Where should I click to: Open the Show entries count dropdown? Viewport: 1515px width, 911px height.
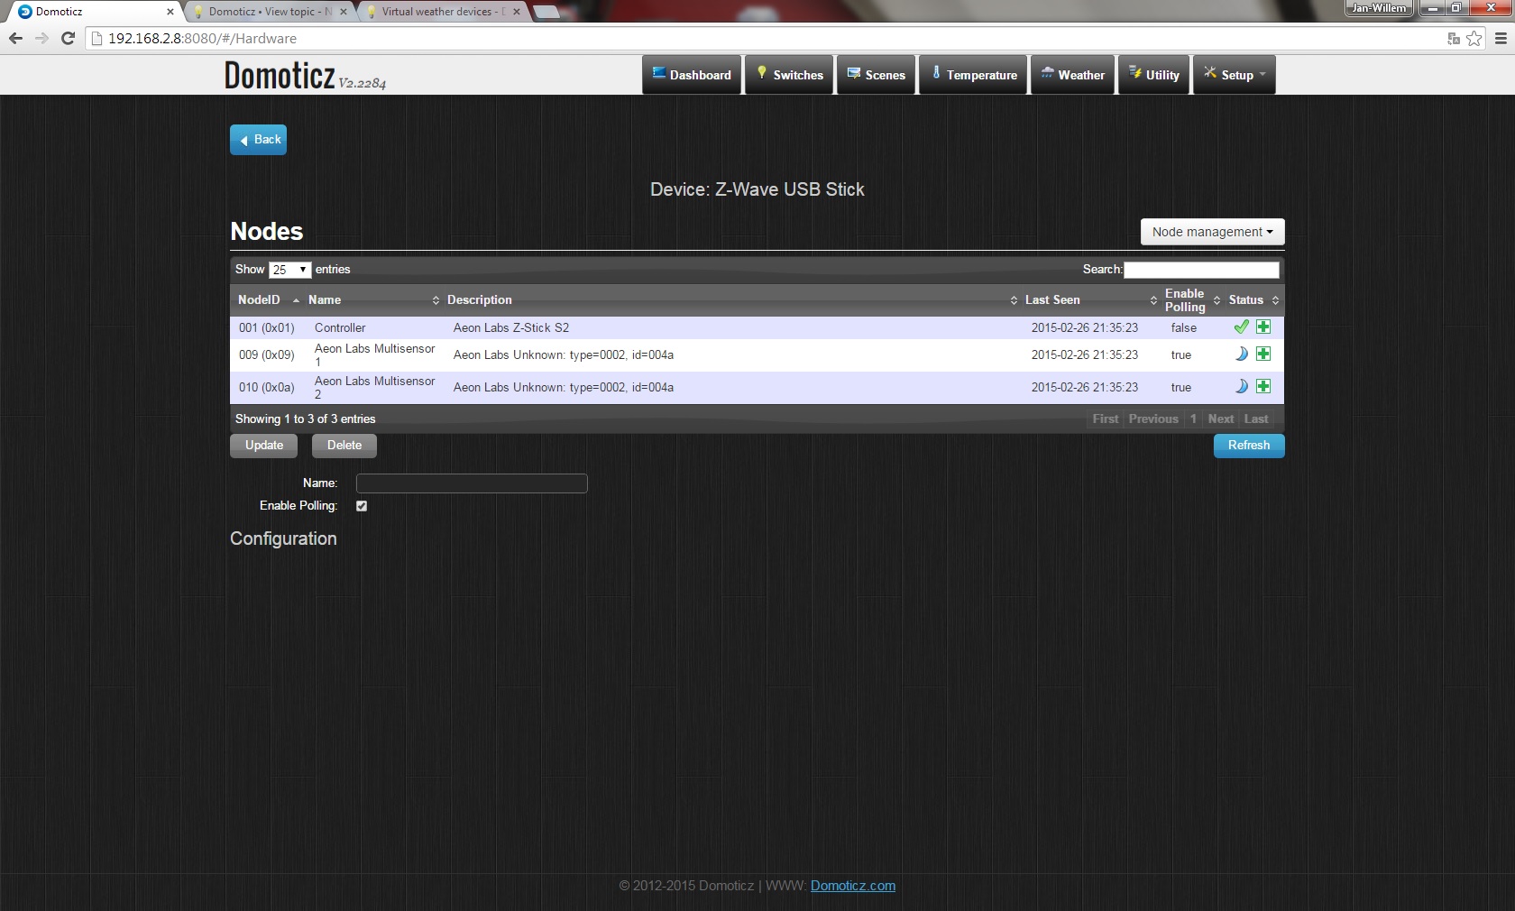290,270
